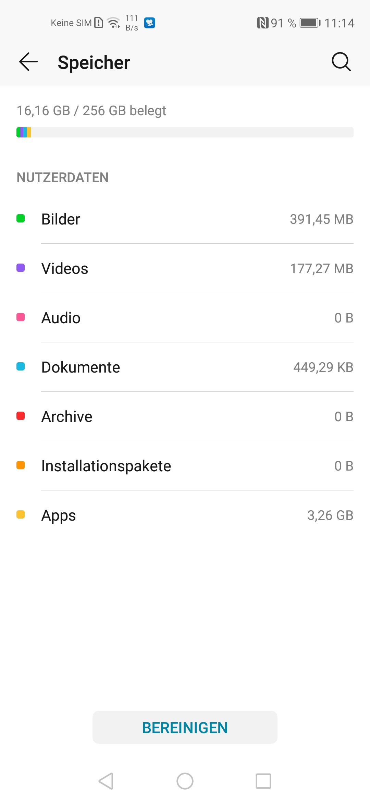
Task: Tap the blue notification app icon
Action: coord(149,23)
